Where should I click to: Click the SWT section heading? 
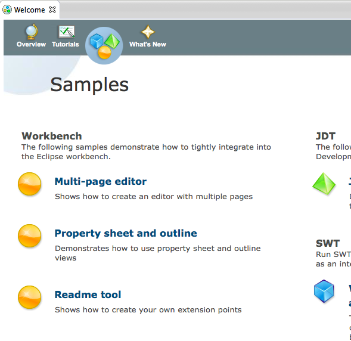(x=328, y=244)
